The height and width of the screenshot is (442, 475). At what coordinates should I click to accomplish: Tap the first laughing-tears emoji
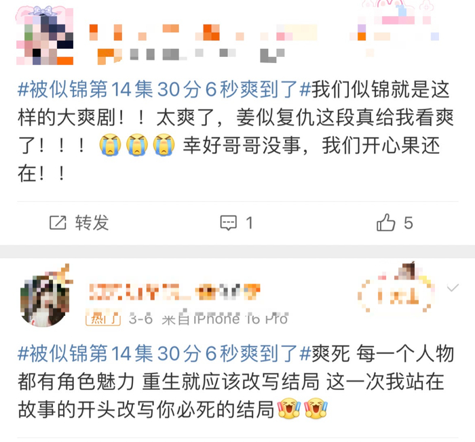click(289, 408)
